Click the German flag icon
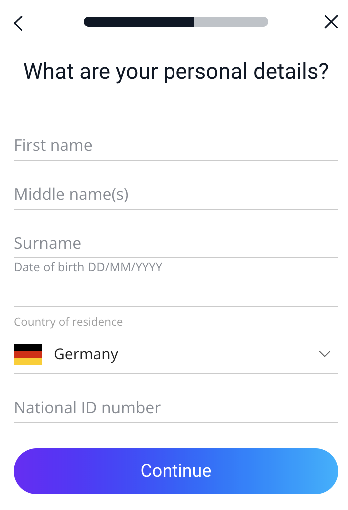 [28, 354]
